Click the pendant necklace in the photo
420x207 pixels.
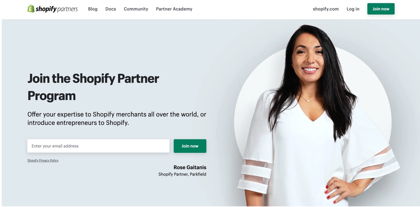tap(309, 100)
